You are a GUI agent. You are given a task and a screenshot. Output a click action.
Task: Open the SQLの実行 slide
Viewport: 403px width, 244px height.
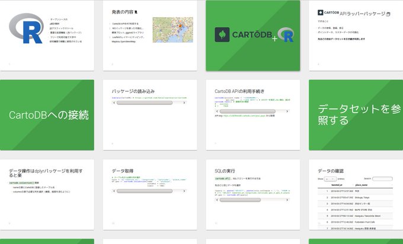click(253, 195)
